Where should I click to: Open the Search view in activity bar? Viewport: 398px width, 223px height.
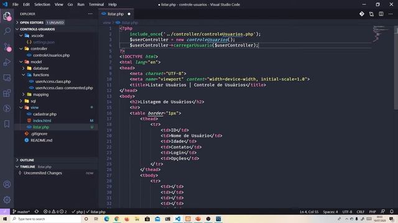(x=7, y=31)
